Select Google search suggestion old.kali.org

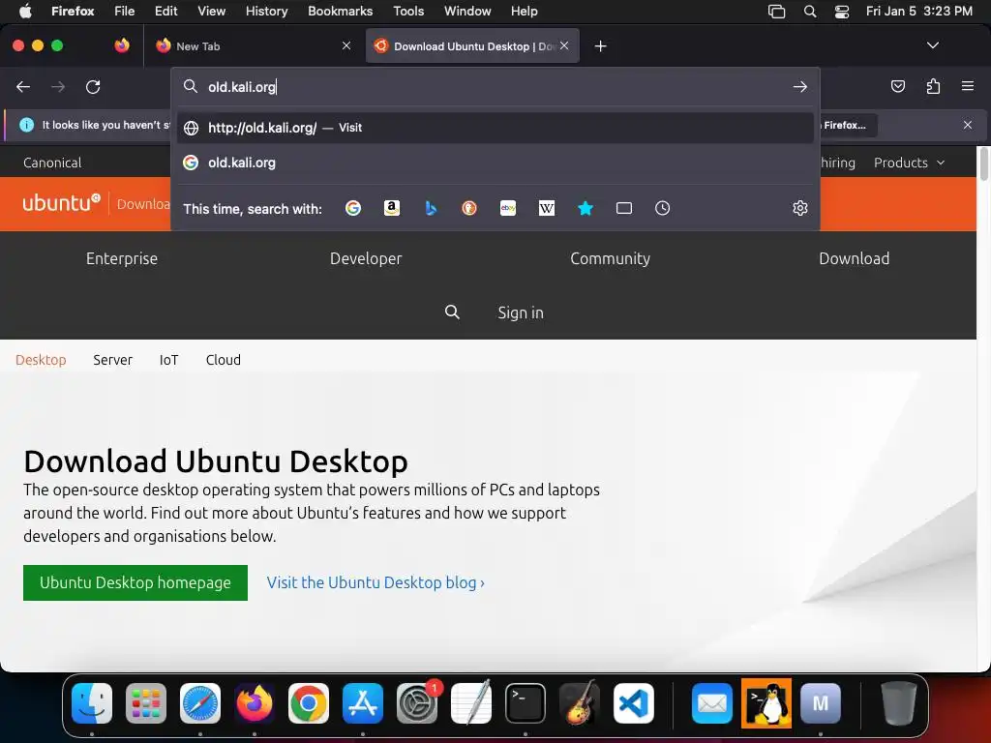pos(495,163)
